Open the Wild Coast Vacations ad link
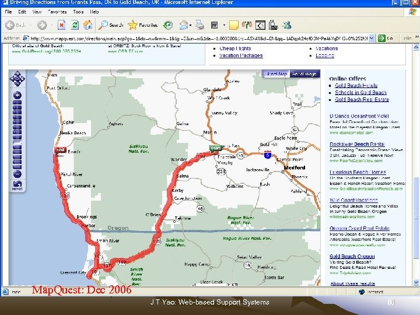420x315 pixels. 353,200
